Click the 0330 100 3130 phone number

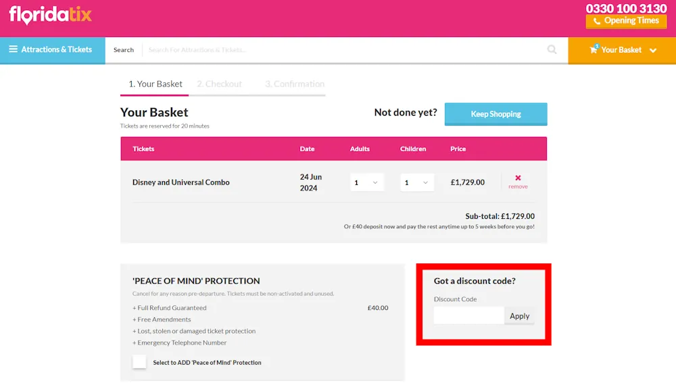pos(626,8)
